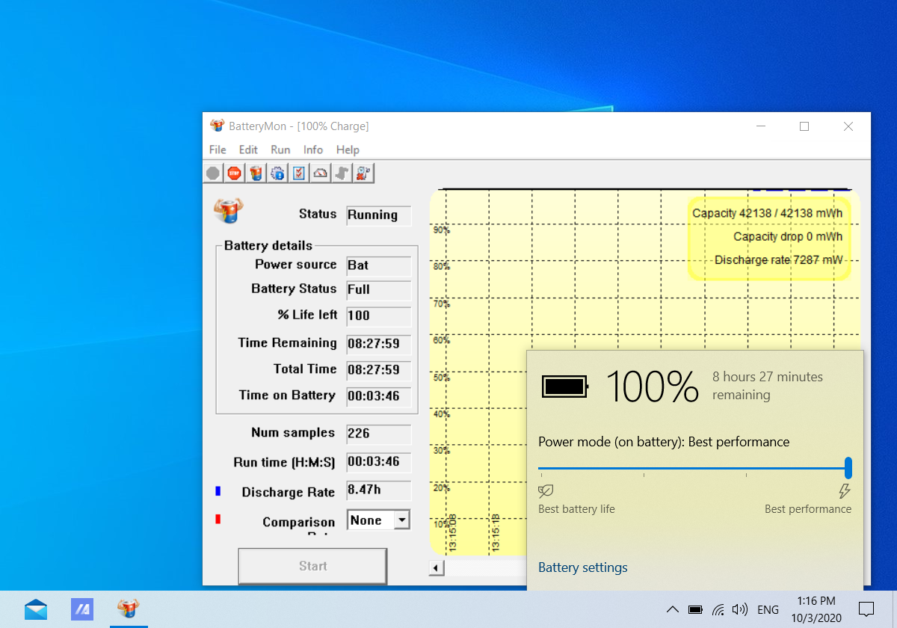Click the leaf Best battery life icon
The height and width of the screenshot is (628, 897).
pyautogui.click(x=546, y=491)
